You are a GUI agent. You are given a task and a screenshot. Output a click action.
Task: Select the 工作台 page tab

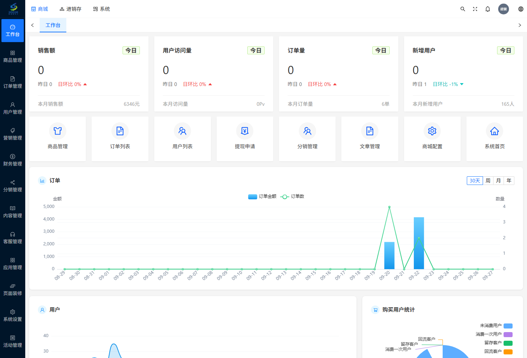(x=53, y=25)
